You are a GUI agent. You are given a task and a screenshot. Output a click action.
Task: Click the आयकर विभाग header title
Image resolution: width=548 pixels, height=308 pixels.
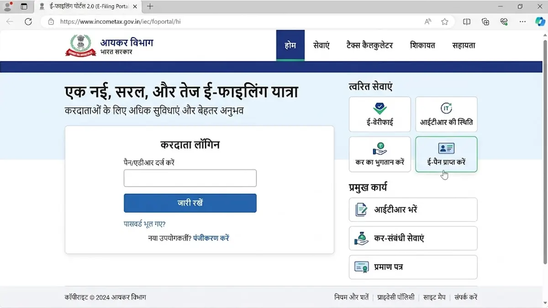127,42
